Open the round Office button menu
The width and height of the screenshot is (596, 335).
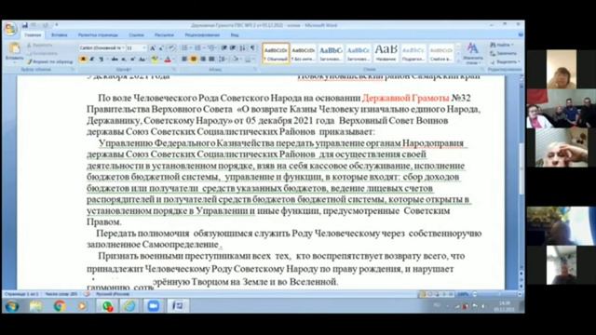pos(10,29)
